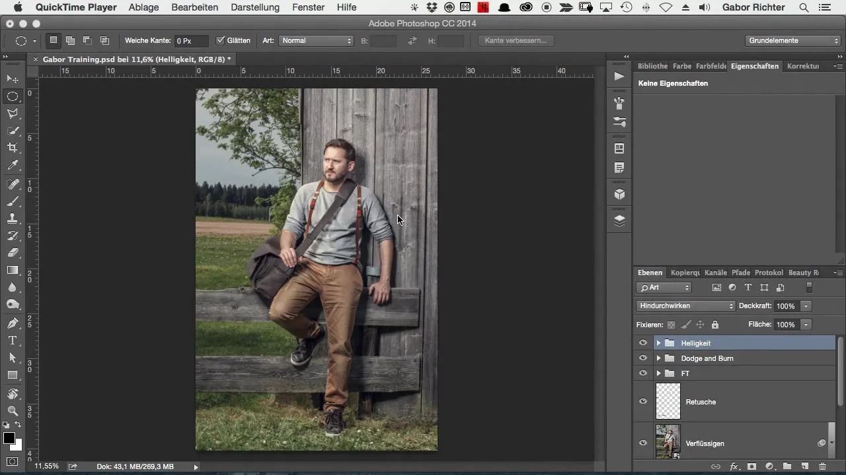Switch to the Pfade tab
The image size is (846, 475).
coord(740,272)
